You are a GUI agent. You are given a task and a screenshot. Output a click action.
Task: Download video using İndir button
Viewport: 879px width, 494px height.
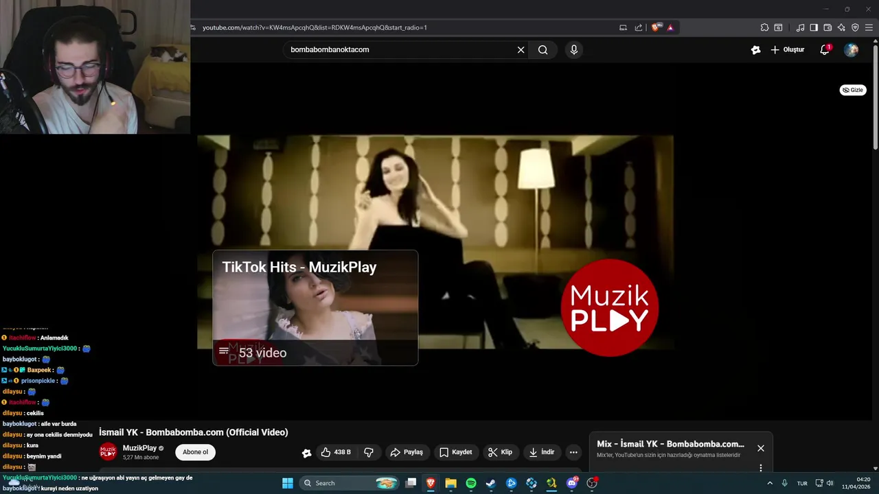click(x=541, y=452)
